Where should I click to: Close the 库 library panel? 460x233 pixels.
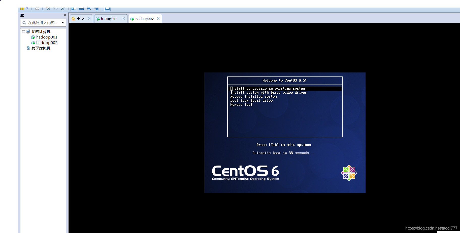coord(65,15)
